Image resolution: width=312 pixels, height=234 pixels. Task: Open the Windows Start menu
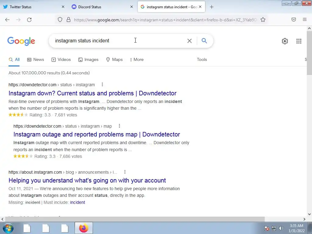pos(8,228)
